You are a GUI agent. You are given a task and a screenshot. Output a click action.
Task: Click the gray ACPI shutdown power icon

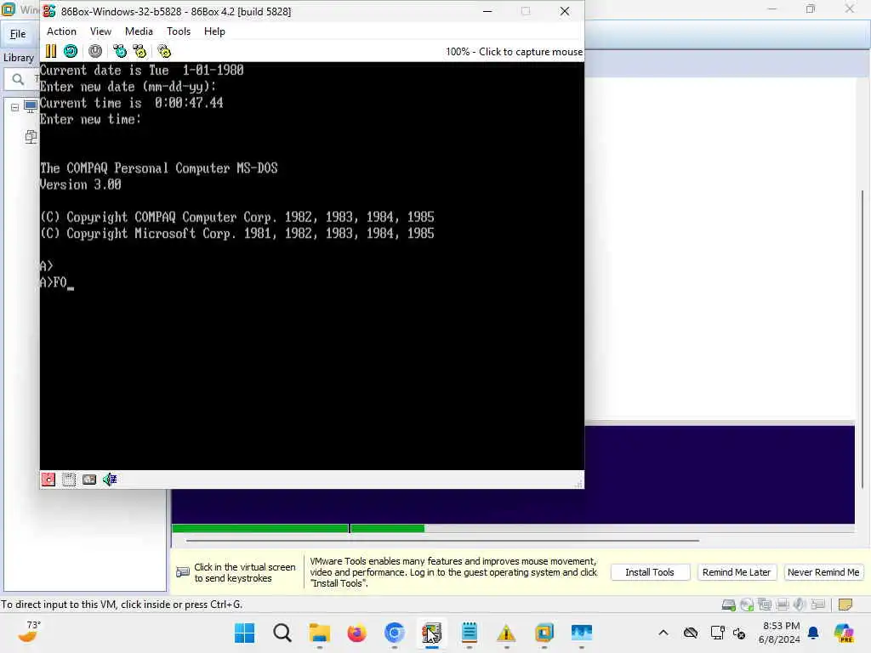(95, 51)
